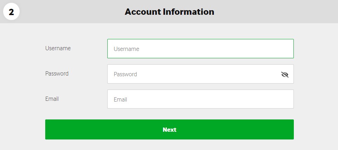338x150 pixels.
Task: Show the password using crossed-eye icon
Action: pyautogui.click(x=285, y=74)
